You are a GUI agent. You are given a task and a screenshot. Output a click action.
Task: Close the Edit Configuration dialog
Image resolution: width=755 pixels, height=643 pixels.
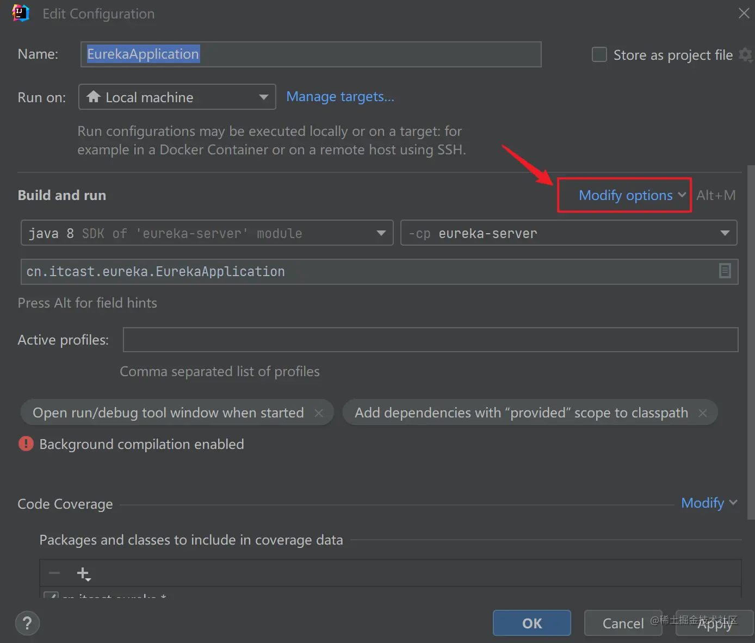[x=744, y=13]
